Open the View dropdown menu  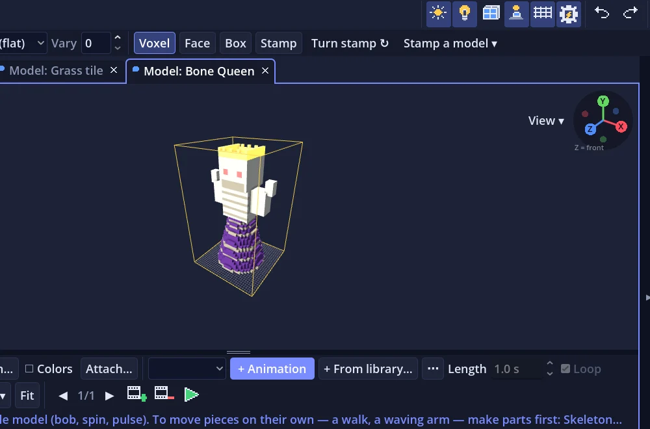(546, 121)
